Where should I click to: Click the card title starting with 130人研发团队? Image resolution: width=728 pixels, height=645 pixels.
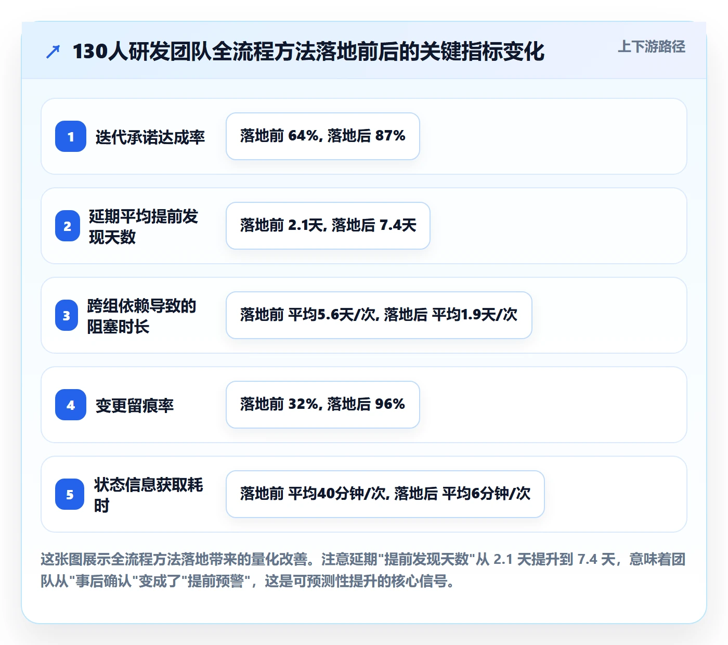click(x=308, y=51)
